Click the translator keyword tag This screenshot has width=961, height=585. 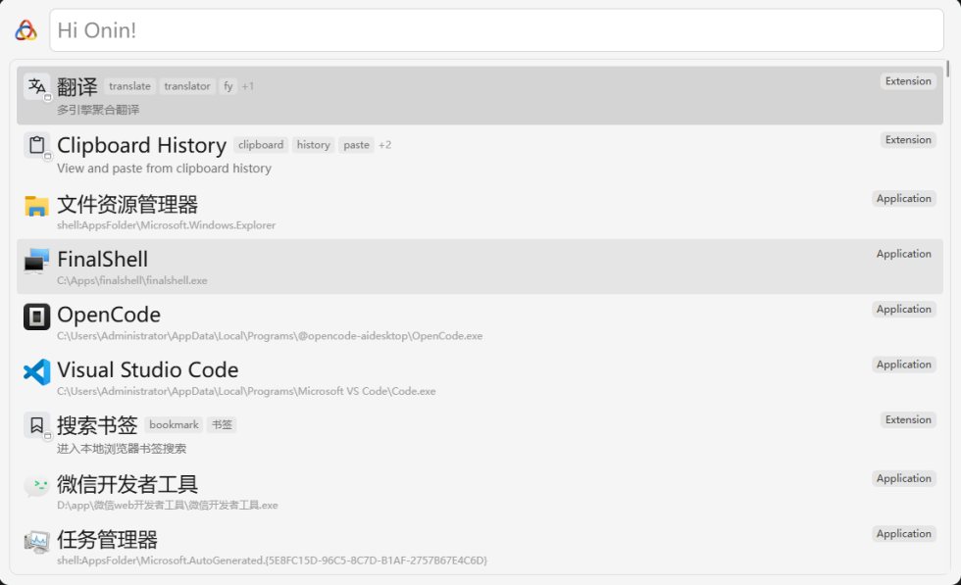[187, 86]
